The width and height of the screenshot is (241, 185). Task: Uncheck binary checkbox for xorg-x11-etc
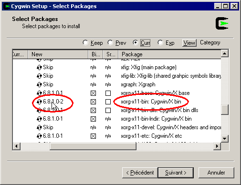click(x=93, y=136)
